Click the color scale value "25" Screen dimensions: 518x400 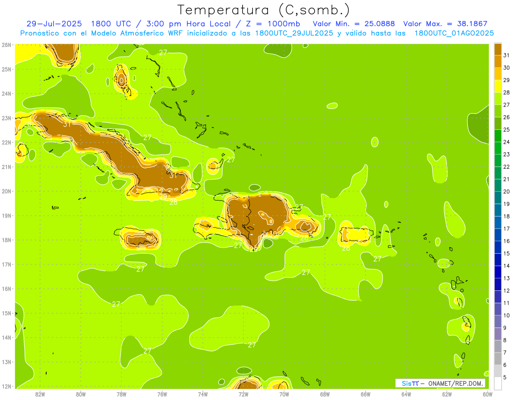tap(506, 129)
